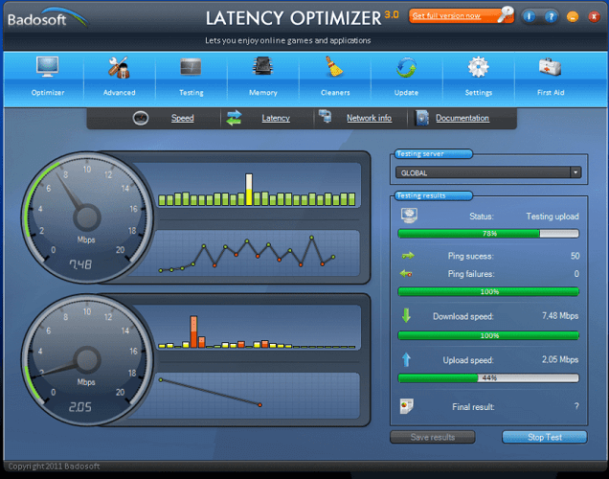Viewport: 609px width, 479px height.
Task: Click the download line graph
Action: [x=257, y=253]
